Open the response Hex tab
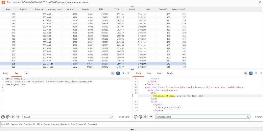This screenshot has width=263, height=131. click(159, 73)
